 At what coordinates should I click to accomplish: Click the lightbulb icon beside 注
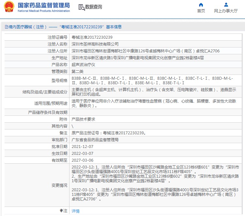click(x=61, y=211)
